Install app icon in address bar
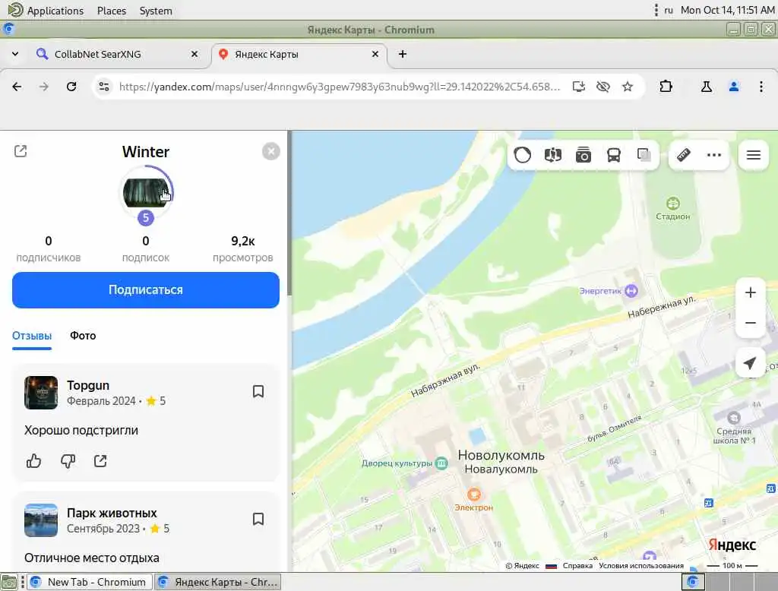 coord(578,87)
